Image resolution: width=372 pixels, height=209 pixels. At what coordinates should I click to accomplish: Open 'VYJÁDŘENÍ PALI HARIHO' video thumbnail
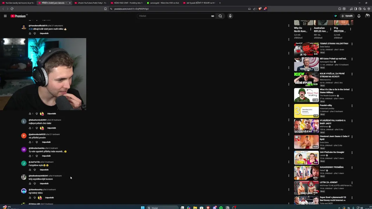[x=306, y=126]
